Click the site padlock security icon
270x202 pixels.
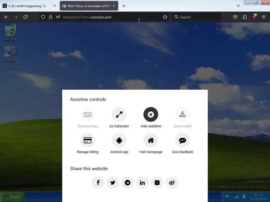[50, 17]
